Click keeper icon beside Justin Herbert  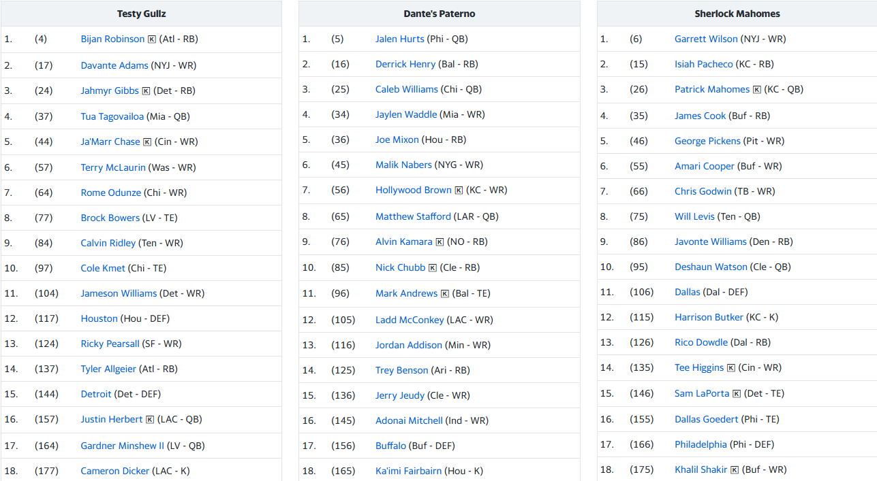150,420
